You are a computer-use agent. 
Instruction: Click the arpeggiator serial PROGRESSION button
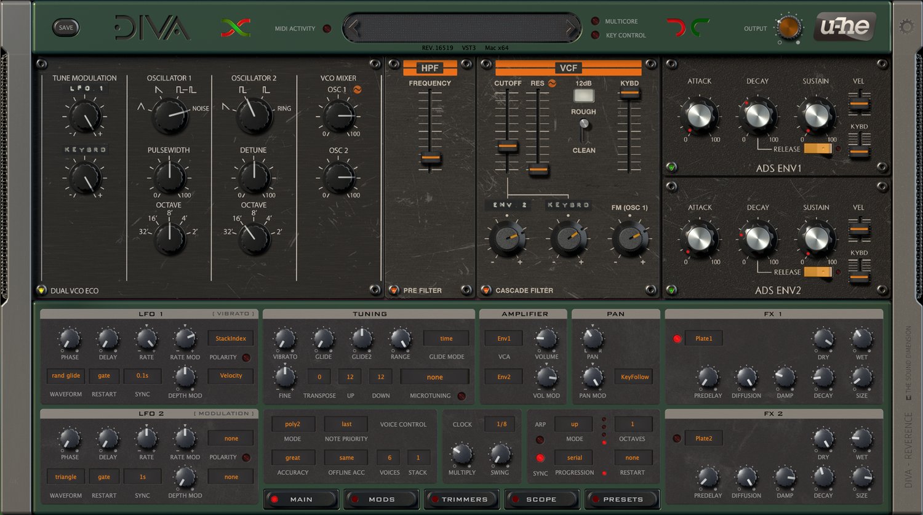click(x=574, y=458)
